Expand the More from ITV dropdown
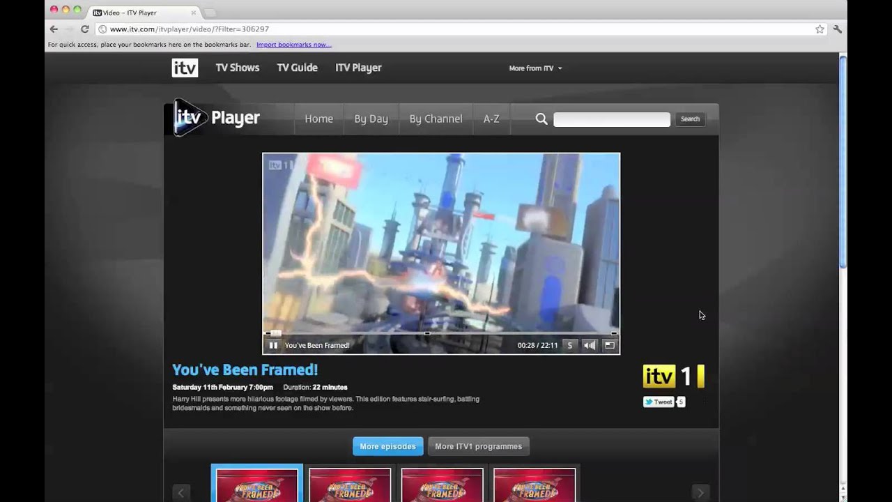The width and height of the screenshot is (892, 502). [x=535, y=68]
